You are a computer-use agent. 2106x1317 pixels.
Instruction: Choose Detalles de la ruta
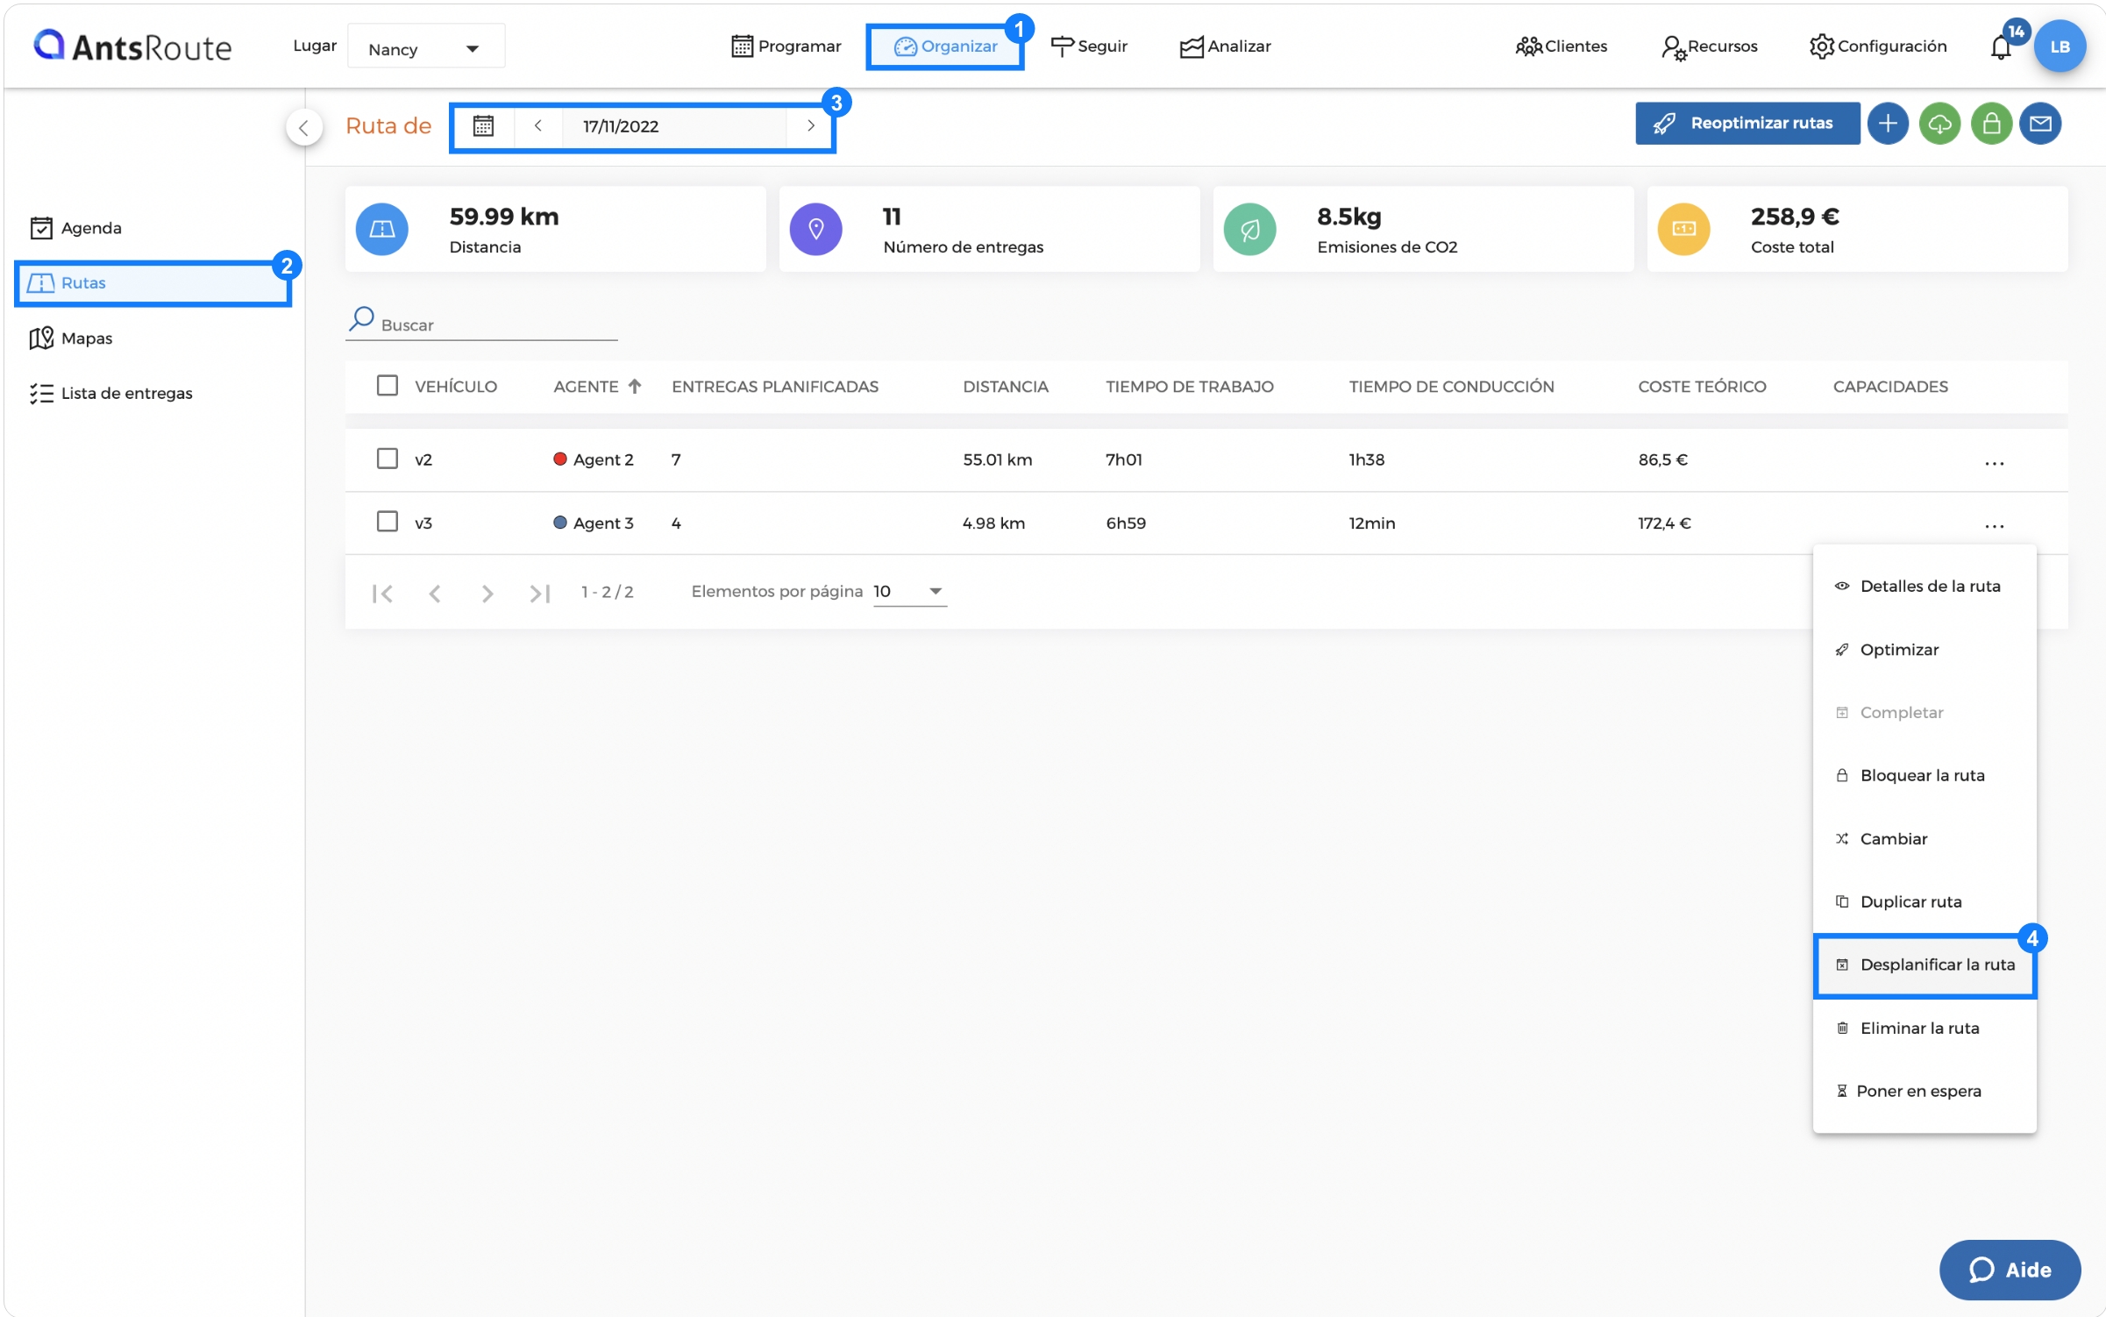[1925, 587]
